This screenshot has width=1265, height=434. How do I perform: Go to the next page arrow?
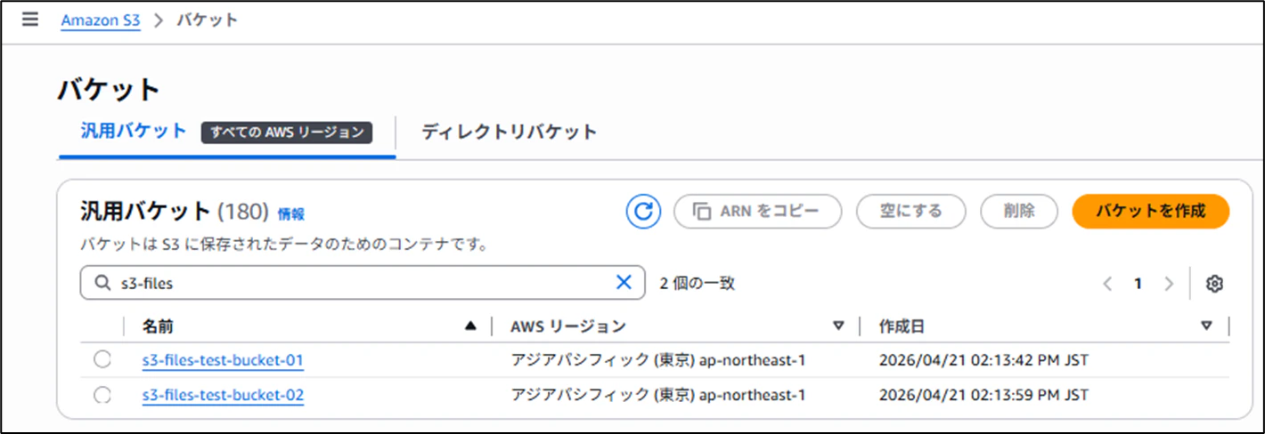(x=1170, y=284)
